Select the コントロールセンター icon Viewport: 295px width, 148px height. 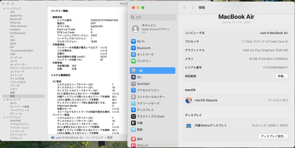point(133,97)
